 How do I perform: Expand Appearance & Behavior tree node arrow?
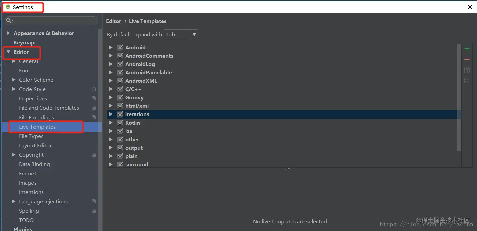8,33
